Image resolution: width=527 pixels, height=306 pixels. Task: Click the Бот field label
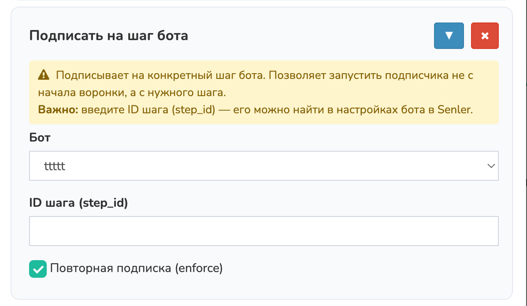[x=40, y=138]
